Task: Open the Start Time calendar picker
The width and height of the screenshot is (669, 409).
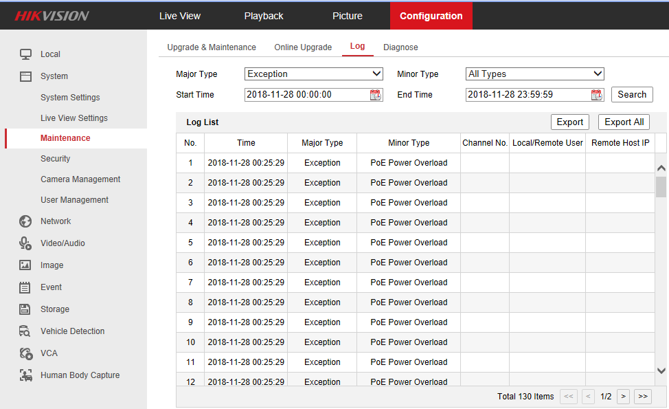Action: [x=375, y=95]
